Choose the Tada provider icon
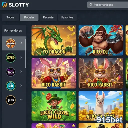The height and width of the screenshot is (128, 128). point(11,72)
